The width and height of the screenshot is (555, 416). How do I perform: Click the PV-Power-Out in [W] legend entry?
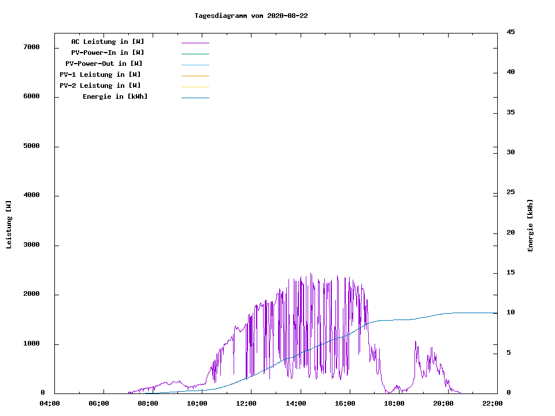pyautogui.click(x=104, y=64)
